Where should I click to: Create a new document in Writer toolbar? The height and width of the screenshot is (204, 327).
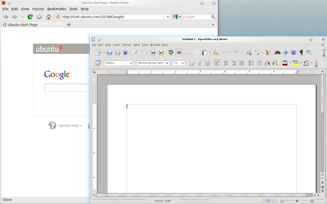pos(98,53)
